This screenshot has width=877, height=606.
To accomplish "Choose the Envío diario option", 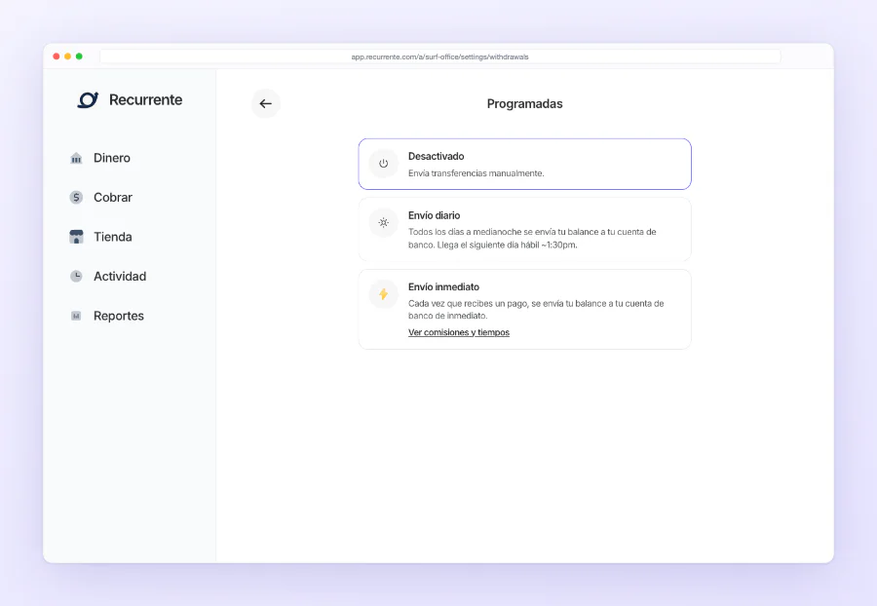I will point(524,229).
